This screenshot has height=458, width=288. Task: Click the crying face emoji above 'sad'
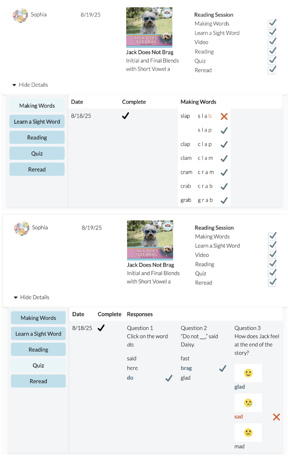click(248, 403)
